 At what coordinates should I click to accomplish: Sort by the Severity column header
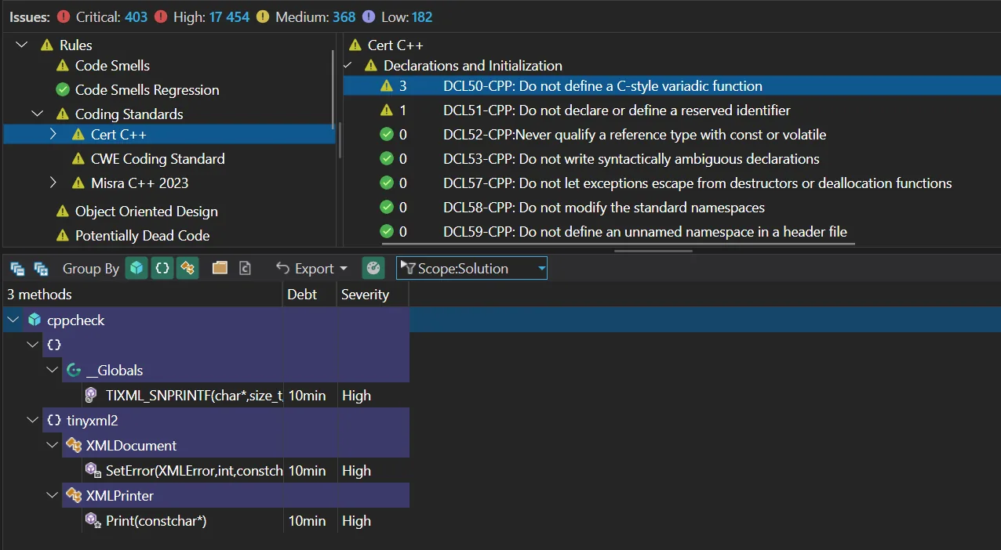373,295
